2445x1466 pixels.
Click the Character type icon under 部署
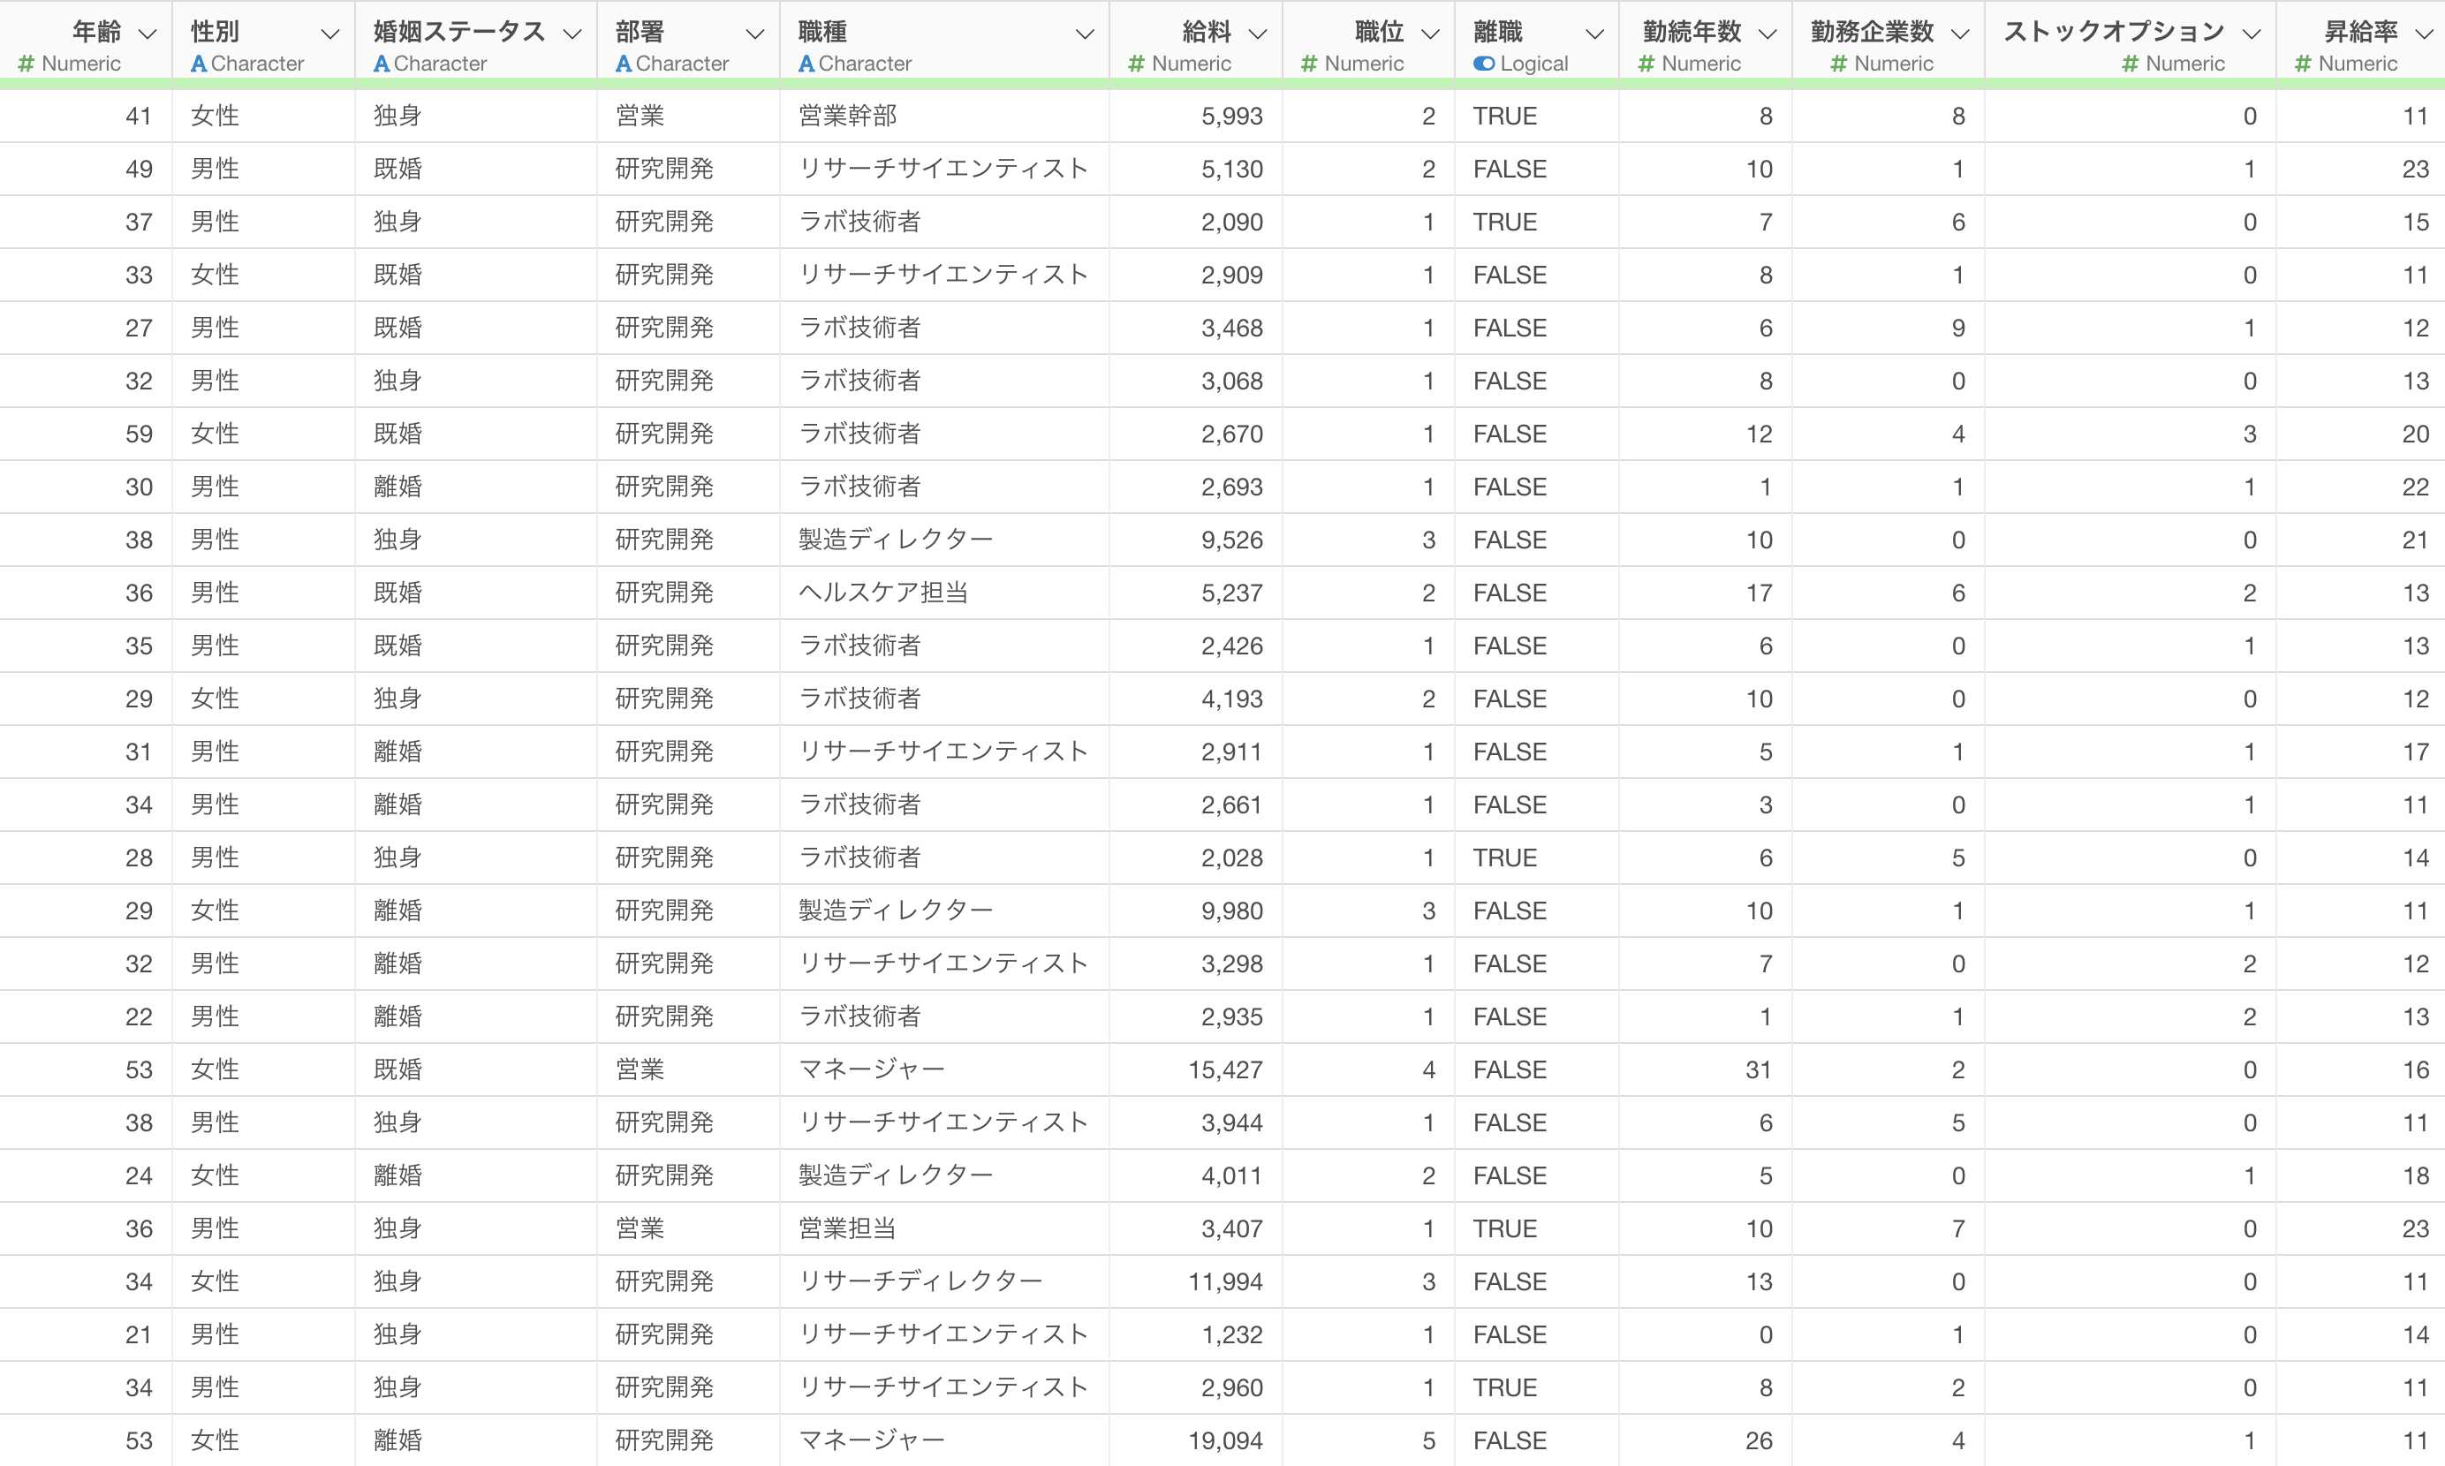pos(624,64)
